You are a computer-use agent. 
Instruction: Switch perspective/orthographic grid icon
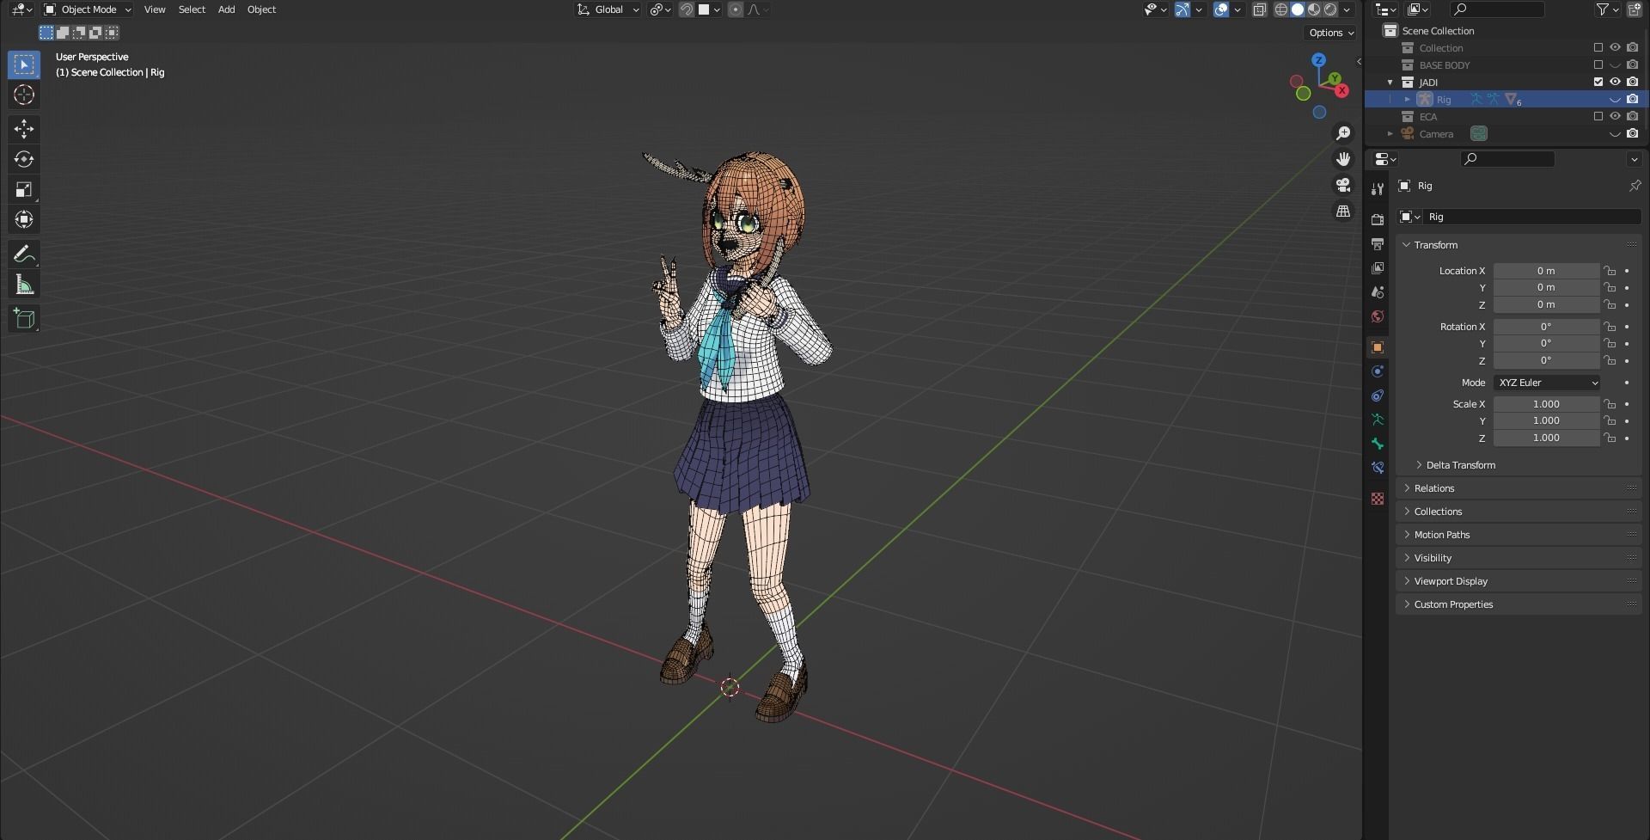(x=1343, y=211)
